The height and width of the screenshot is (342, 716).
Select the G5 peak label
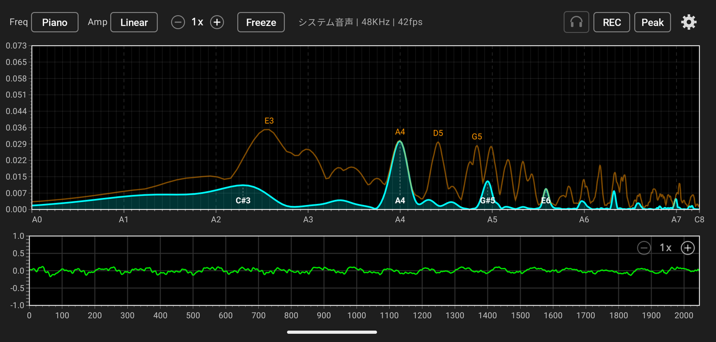[477, 137]
